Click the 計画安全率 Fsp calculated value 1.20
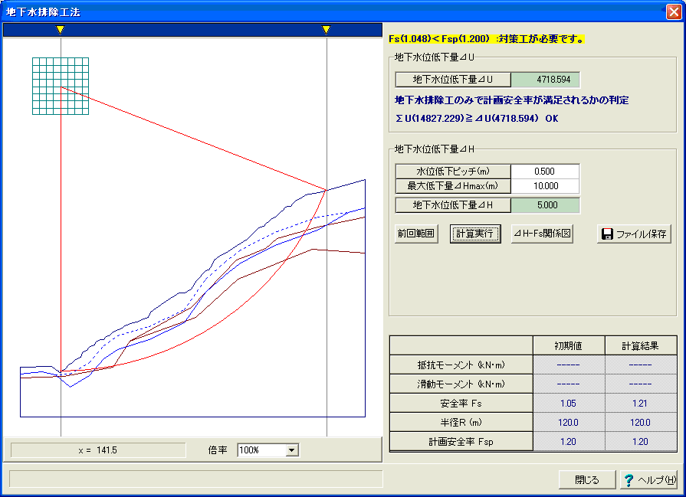This screenshot has height=497, width=686. click(x=640, y=442)
